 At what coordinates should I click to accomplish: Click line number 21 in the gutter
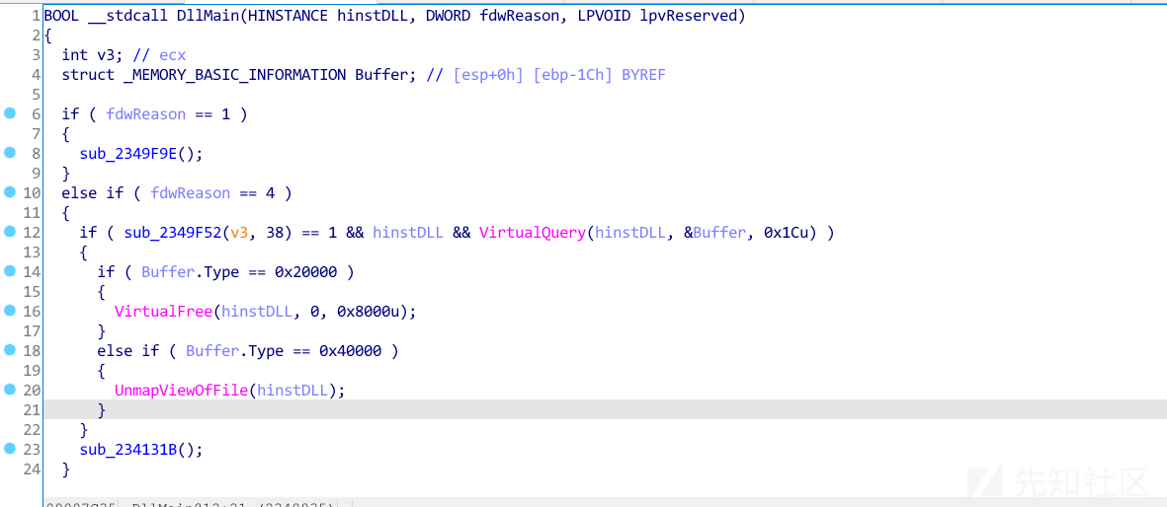tap(32, 410)
